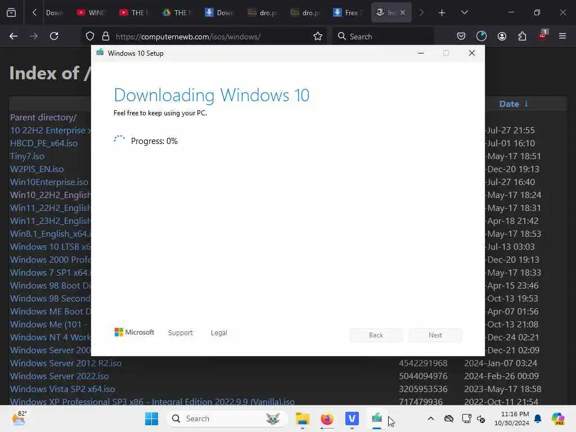This screenshot has width=576, height=432.
Task: List all tabs dropdown arrow
Action: tap(464, 12)
